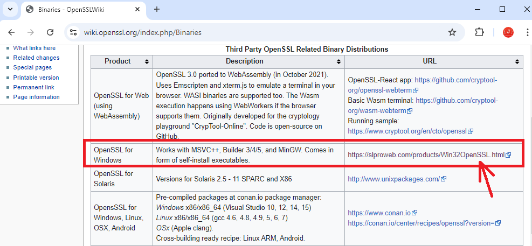This screenshot has width=532, height=246.
Task: Click the 'Basic Wasm terminal:' label
Action: [381, 101]
